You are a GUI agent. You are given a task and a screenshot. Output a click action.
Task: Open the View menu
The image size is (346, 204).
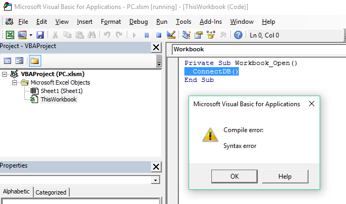pos(62,22)
